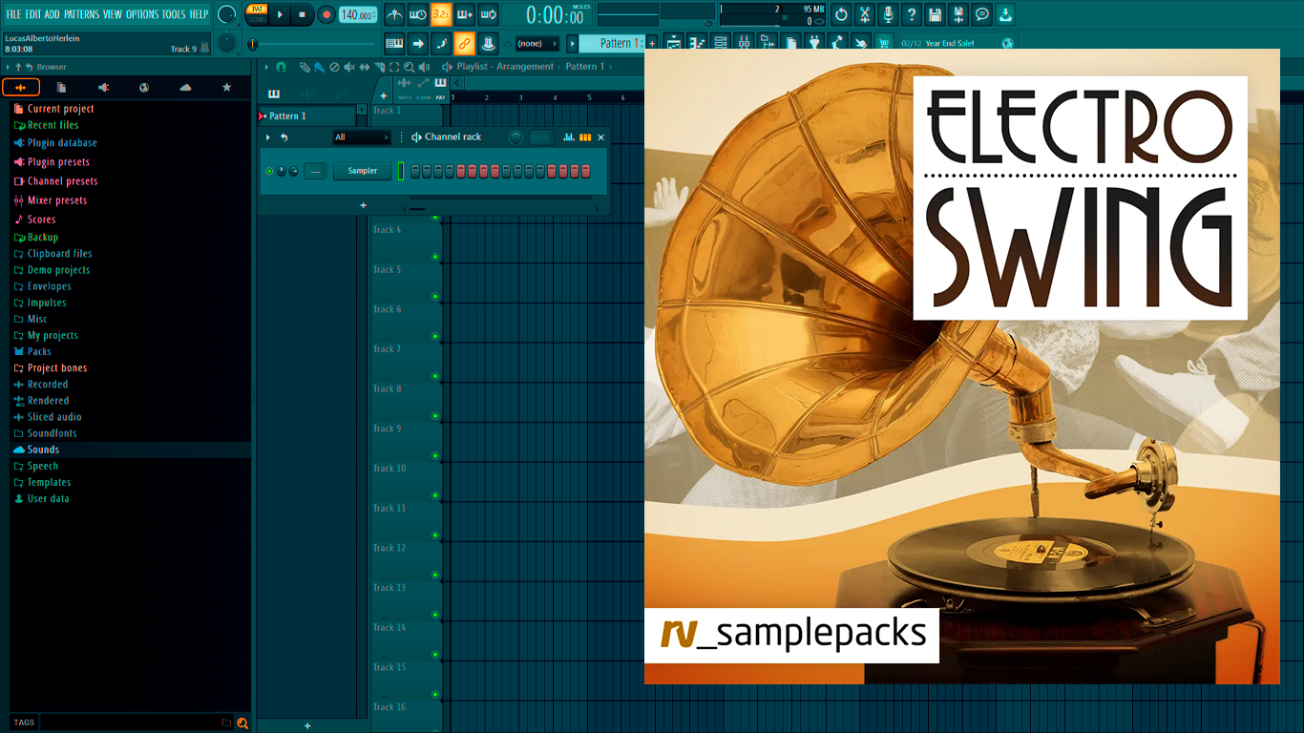Click the download content library icon
The width and height of the screenshot is (1304, 733).
click(1005, 14)
